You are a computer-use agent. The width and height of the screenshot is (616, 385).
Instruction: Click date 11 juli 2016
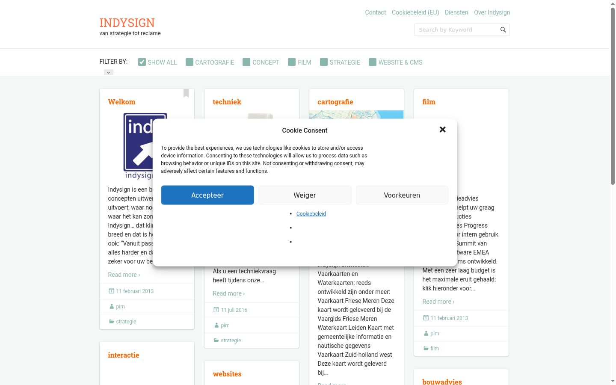234,310
